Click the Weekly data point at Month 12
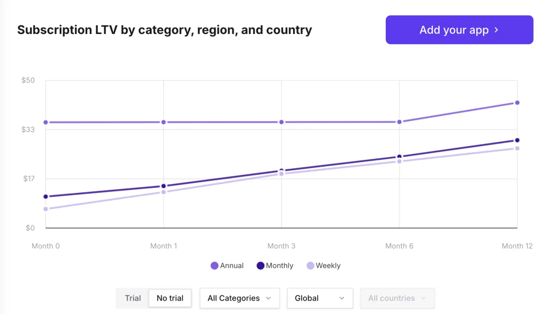Image resolution: width=541 pixels, height=315 pixels. [517, 148]
